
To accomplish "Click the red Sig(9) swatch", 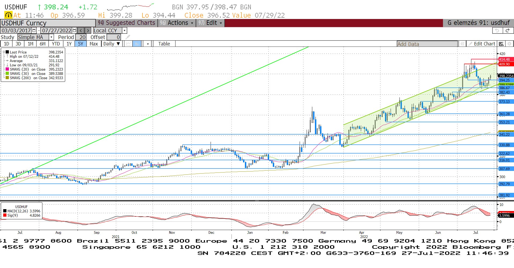I will pyautogui.click(x=5, y=215).
